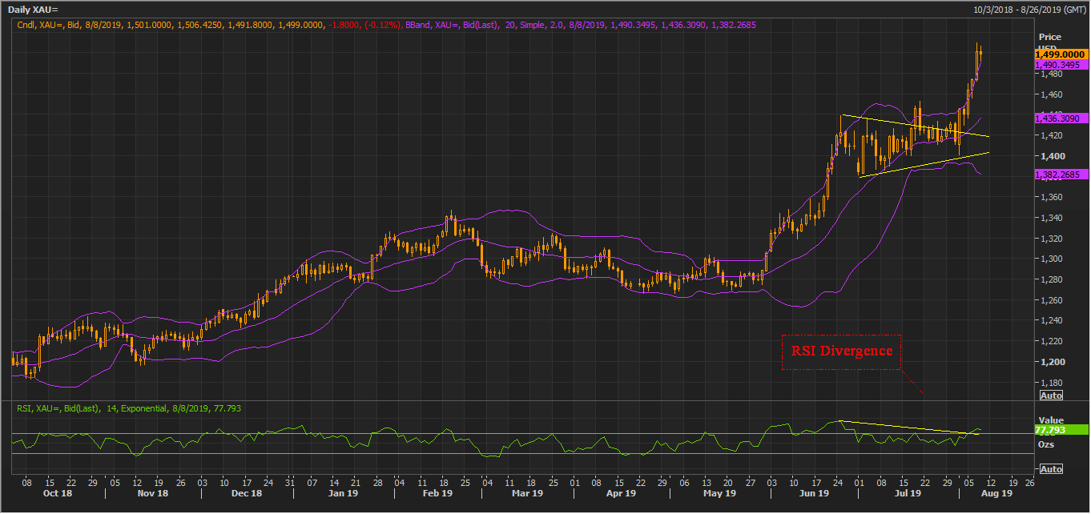Click the Value heading on the RSI axis
Image resolution: width=1091 pixels, height=514 pixels.
click(x=1050, y=420)
